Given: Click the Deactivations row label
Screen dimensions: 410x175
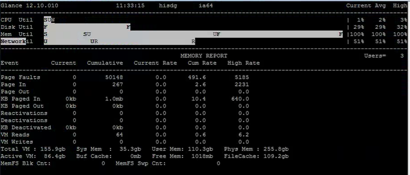Looking at the screenshot, I should [x=24, y=120].
